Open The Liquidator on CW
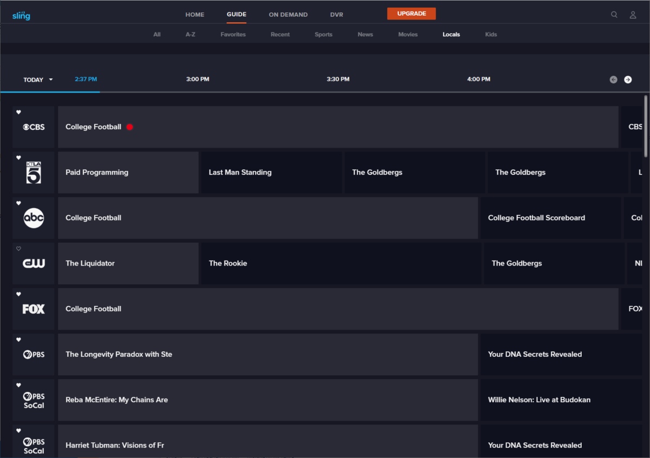650x458 pixels. click(128, 263)
